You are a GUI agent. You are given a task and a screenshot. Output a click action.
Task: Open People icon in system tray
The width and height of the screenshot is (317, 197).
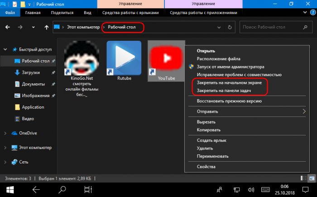[x=219, y=190]
